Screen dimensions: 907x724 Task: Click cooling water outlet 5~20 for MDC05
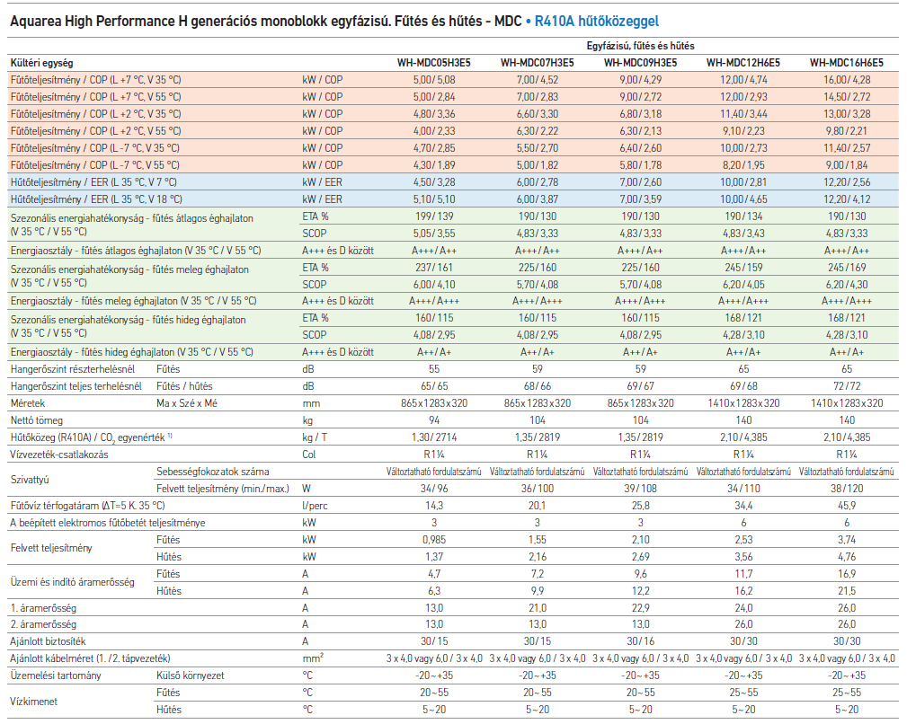[x=434, y=710]
